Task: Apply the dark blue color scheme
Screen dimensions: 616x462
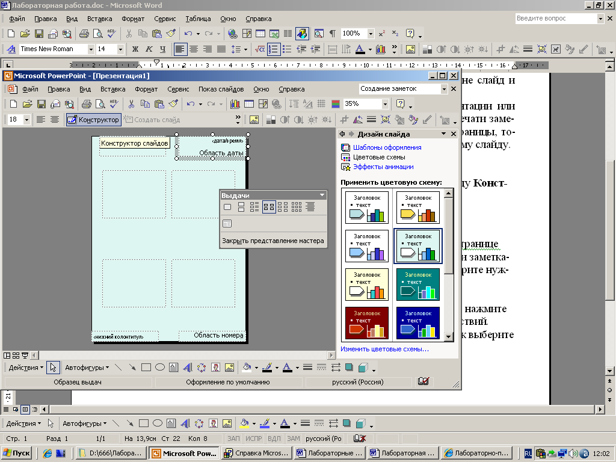Action: point(418,323)
